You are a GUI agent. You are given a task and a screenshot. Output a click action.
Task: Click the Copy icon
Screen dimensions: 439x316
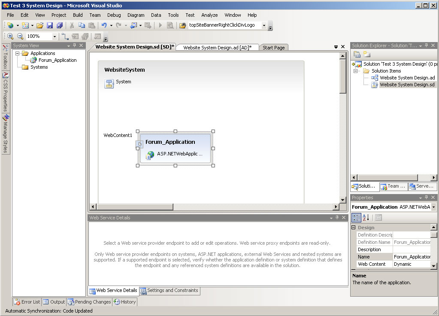point(82,25)
